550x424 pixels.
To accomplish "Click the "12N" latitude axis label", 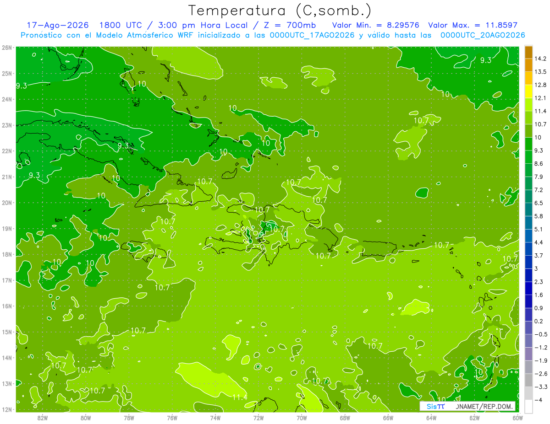I will [x=7, y=409].
